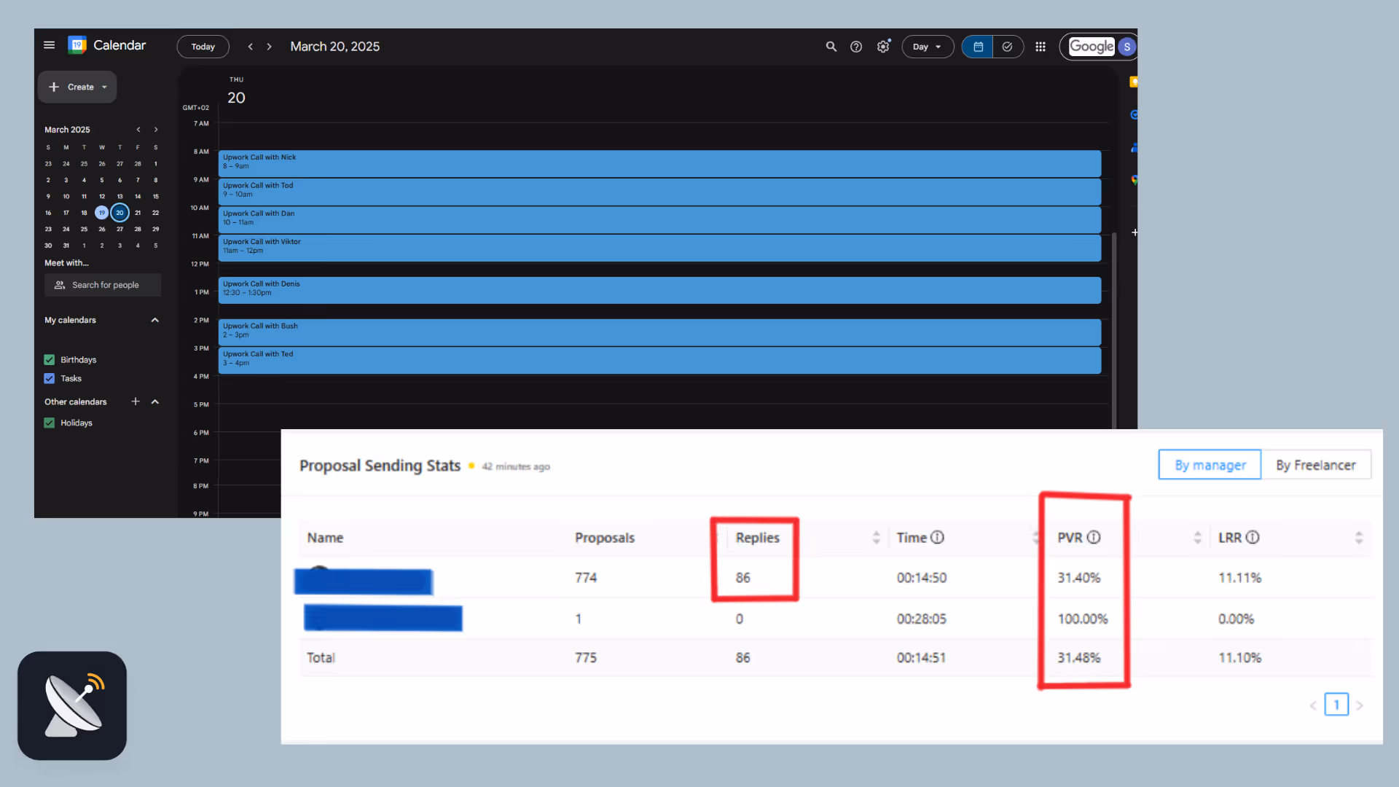The width and height of the screenshot is (1399, 787).
Task: Open Calendar search magnifier icon
Action: point(831,47)
